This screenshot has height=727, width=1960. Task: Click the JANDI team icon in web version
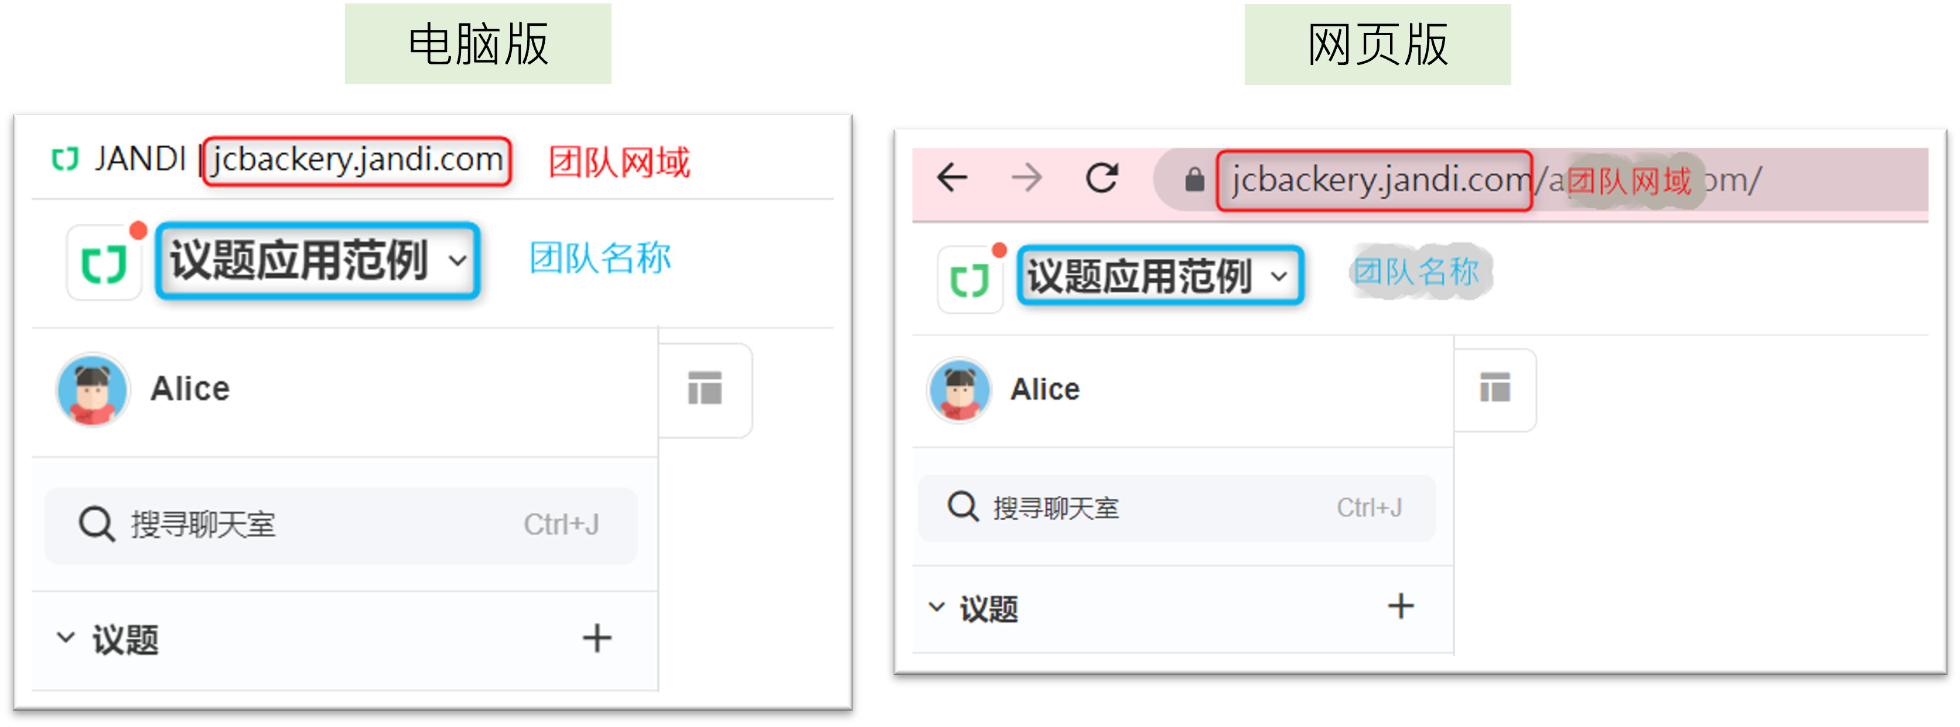click(970, 280)
